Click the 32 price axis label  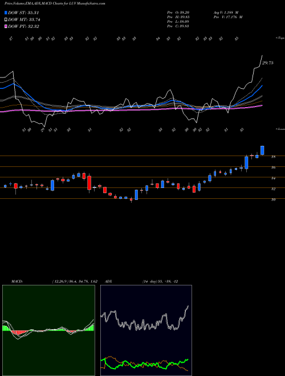[x=273, y=189]
